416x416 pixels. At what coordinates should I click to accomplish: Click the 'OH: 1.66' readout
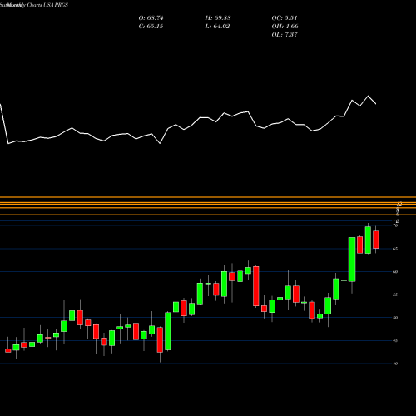click(x=285, y=27)
